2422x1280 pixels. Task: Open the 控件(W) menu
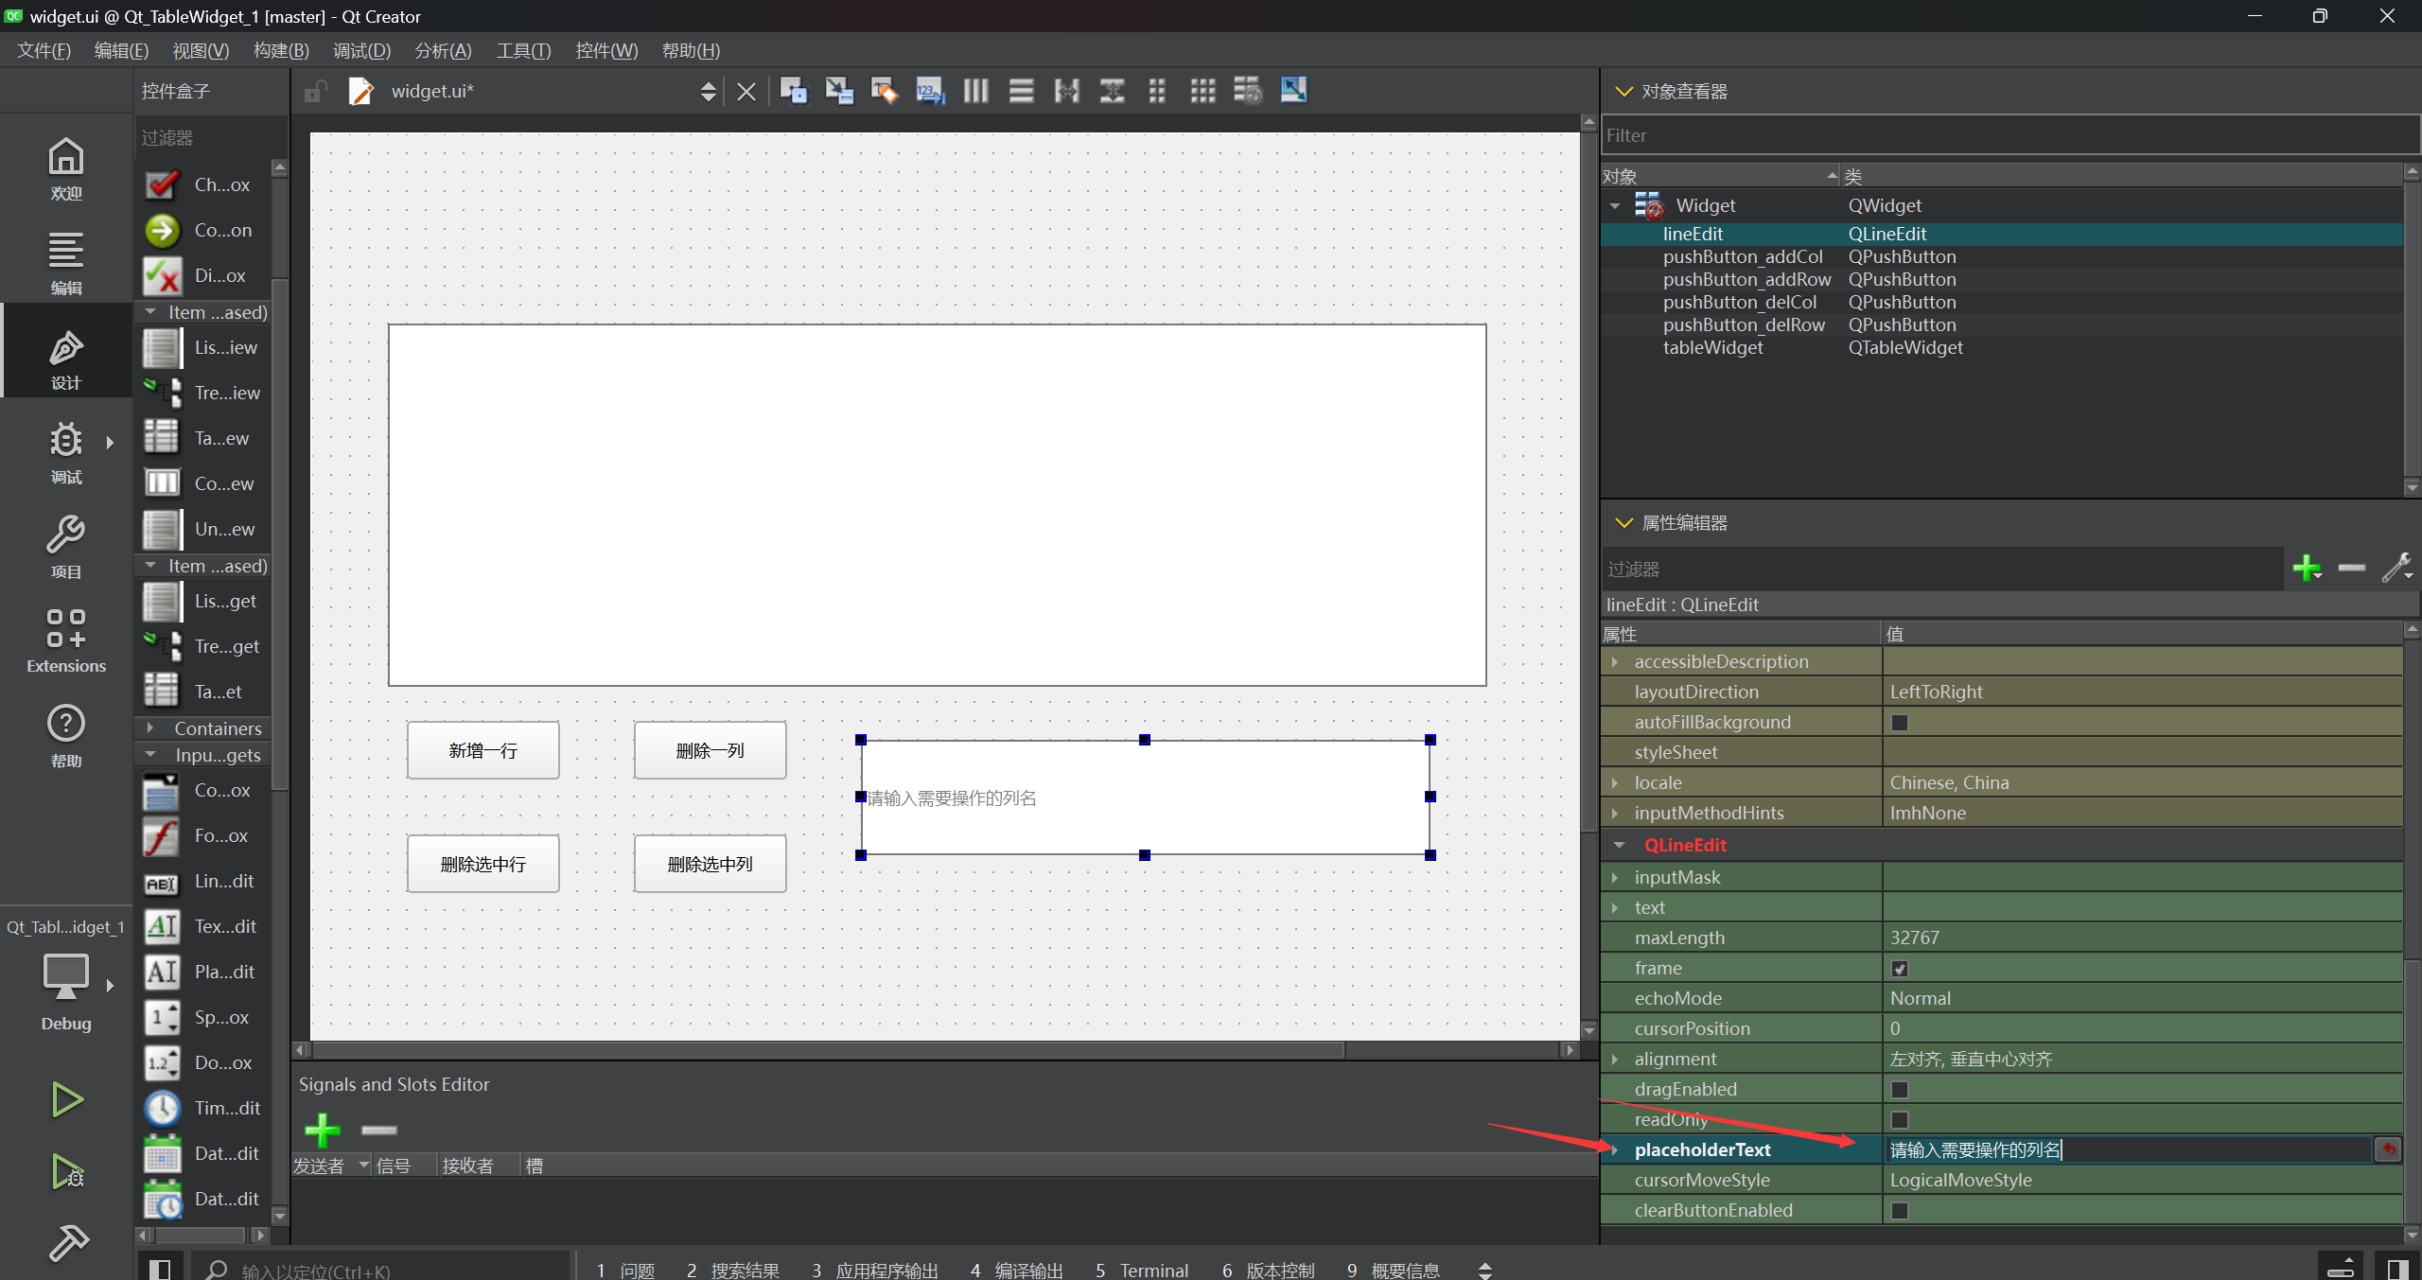[606, 51]
